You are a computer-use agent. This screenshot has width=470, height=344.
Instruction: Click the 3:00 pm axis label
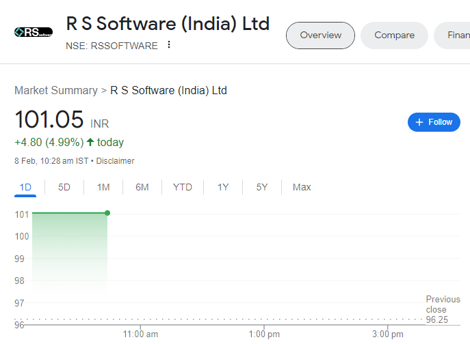(388, 334)
